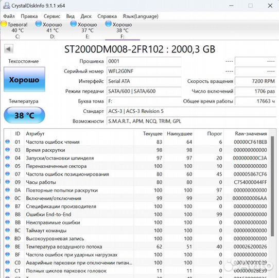This screenshot has height=278, width=279.
Task: Open the Язык(Language) menu
Action: (141, 16)
